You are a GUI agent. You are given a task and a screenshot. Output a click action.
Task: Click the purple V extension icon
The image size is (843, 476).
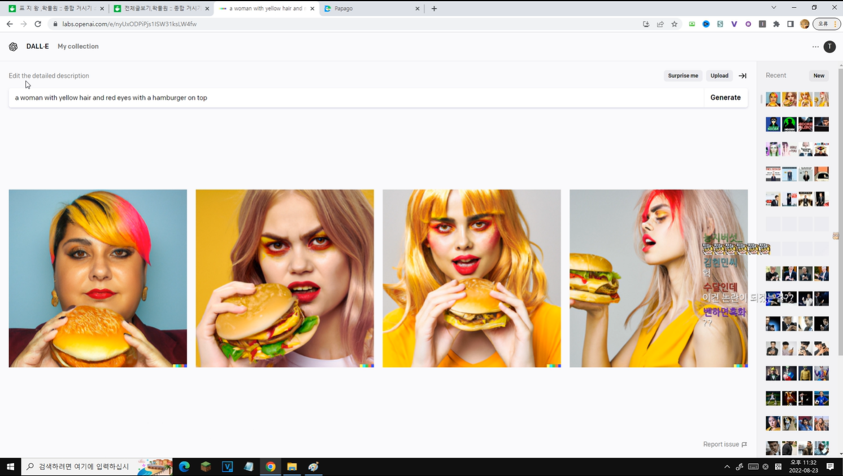click(x=734, y=24)
